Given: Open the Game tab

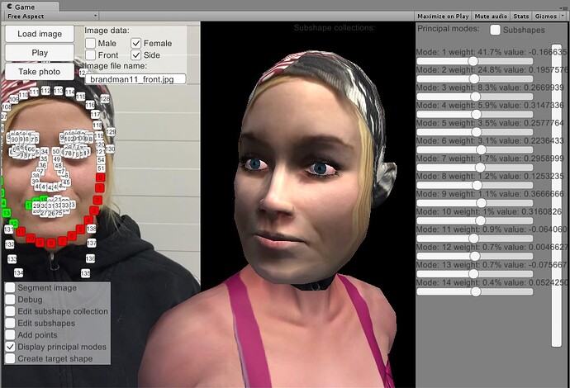Looking at the screenshot, I should tap(29, 6).
